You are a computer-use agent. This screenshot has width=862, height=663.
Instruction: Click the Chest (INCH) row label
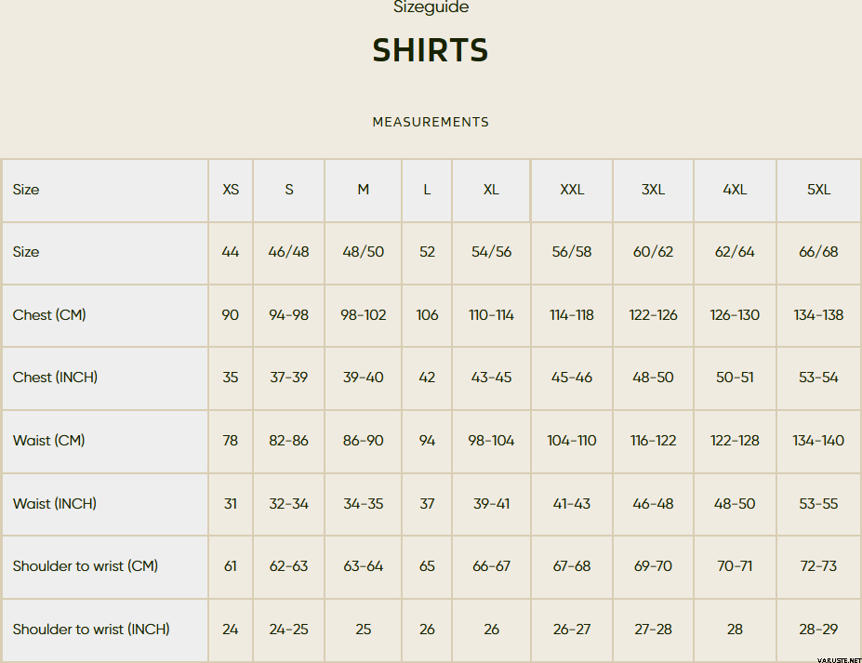tap(55, 378)
